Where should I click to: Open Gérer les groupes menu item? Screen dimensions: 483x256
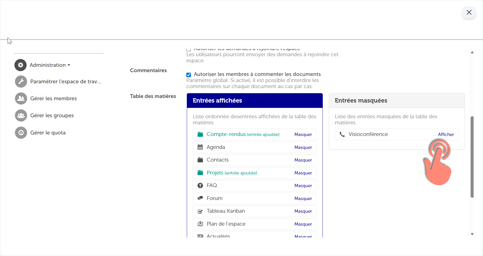[x=52, y=115]
